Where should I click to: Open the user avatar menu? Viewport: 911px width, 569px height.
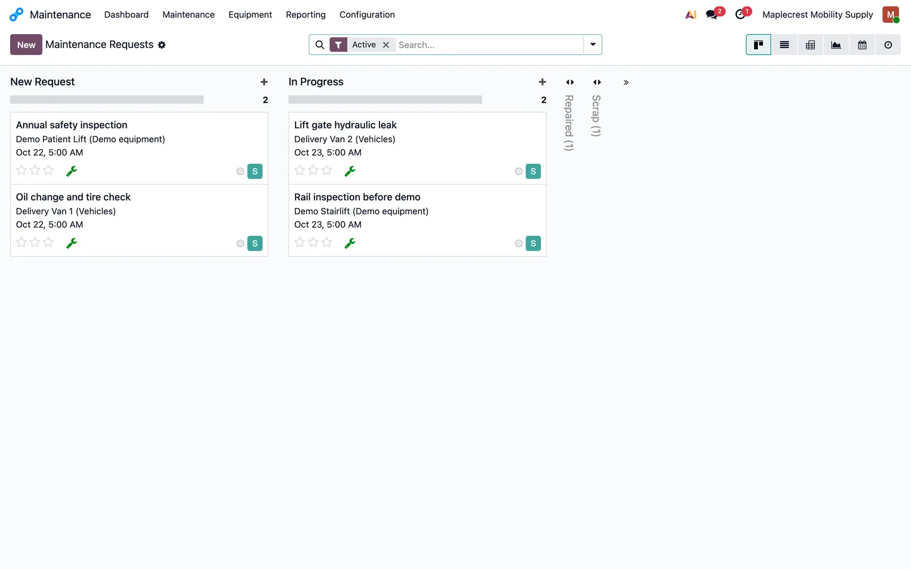click(x=891, y=15)
